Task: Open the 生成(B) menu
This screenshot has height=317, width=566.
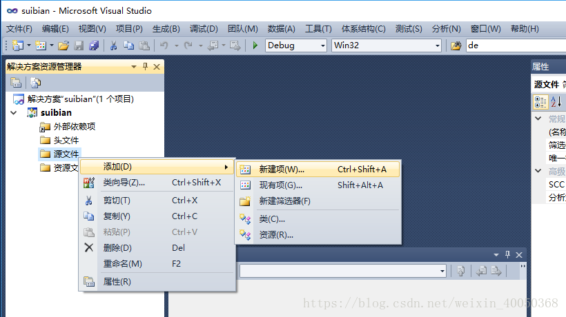Action: click(x=166, y=29)
